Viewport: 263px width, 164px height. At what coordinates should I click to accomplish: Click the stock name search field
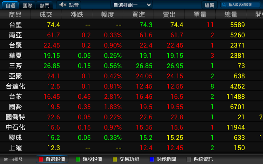pyautogui.click(x=241, y=5)
